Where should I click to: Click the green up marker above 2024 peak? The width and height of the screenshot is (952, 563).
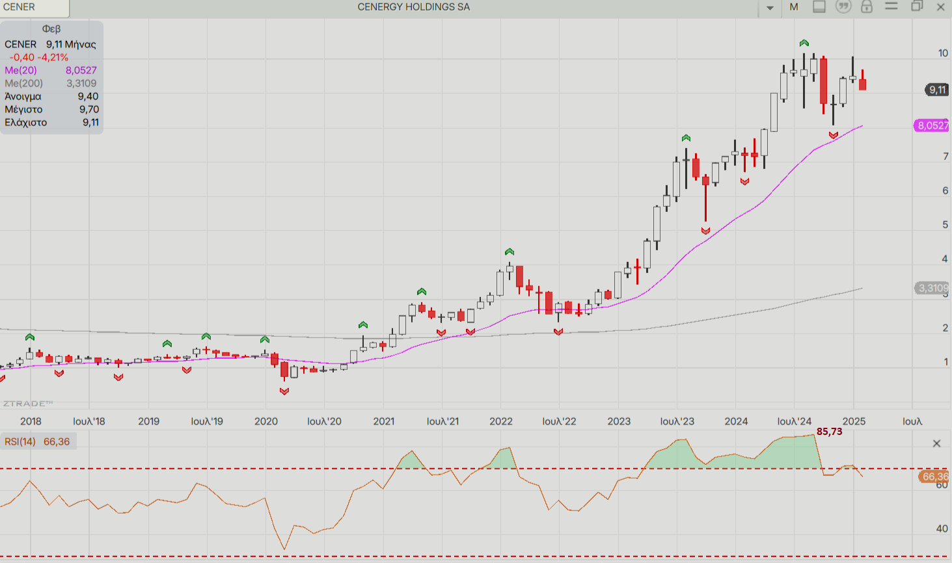804,43
